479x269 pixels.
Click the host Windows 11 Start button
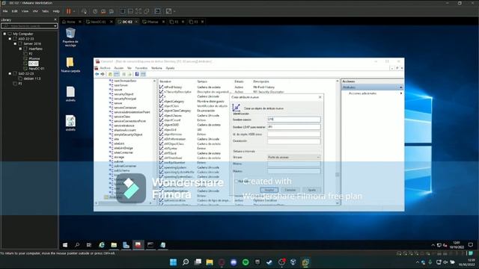click(x=173, y=262)
